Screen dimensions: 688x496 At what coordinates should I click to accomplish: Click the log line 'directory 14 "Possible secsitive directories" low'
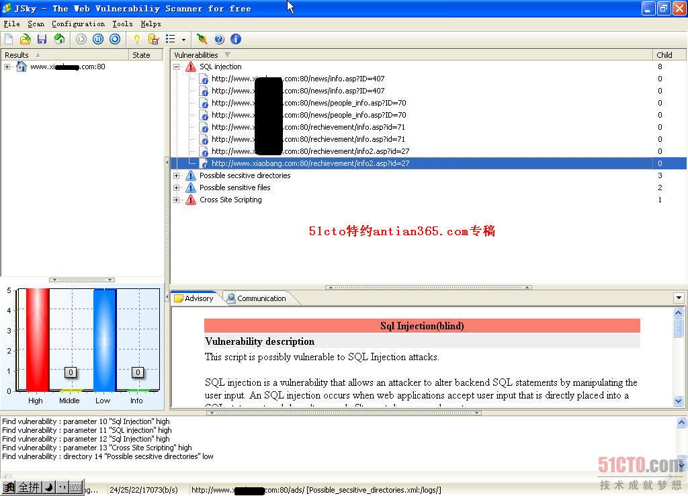coord(107,456)
